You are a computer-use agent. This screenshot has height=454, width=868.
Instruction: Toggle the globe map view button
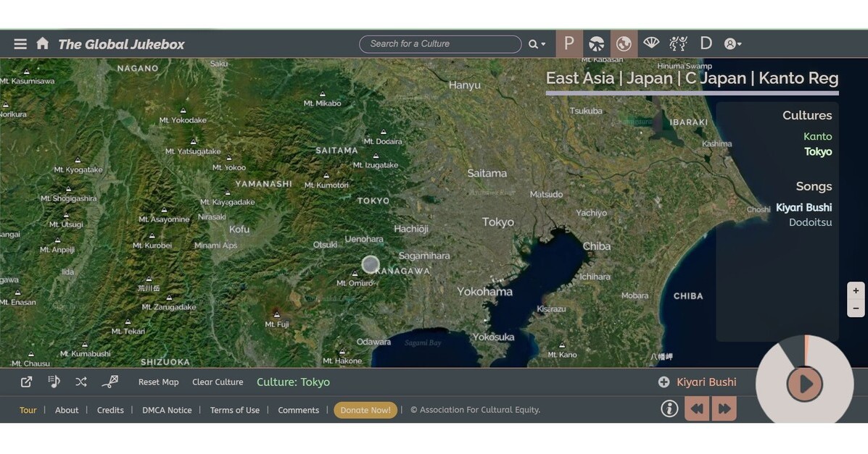(624, 43)
